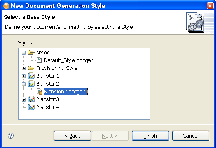Image resolution: width=216 pixels, height=148 pixels.
Task: Collapse the Blanston2 project node
Action: [24, 84]
